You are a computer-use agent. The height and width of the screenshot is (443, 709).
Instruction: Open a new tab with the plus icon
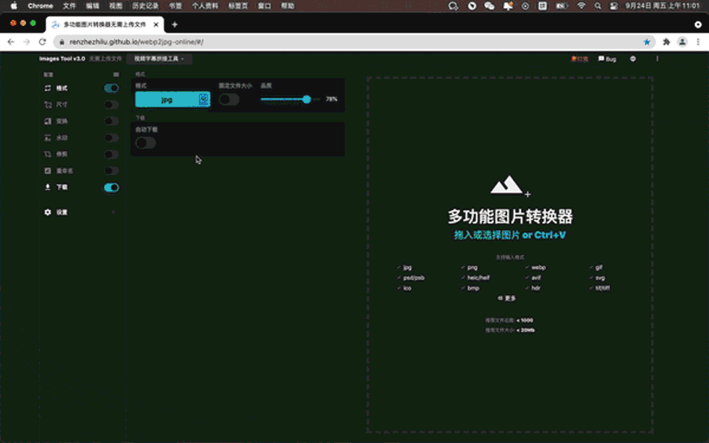174,24
